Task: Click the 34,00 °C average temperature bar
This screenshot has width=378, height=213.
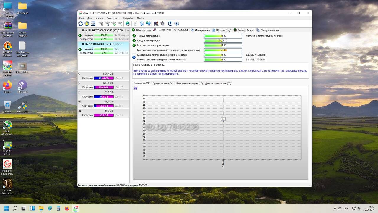Action: 223,41
